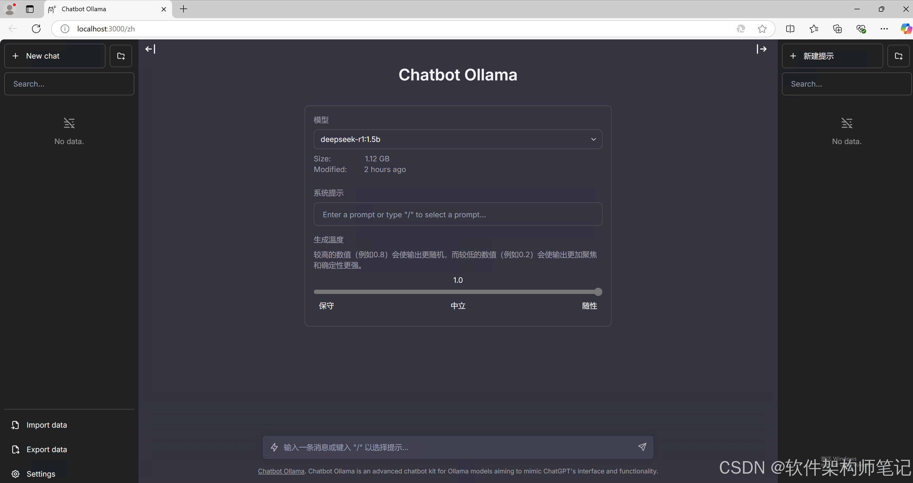
Task: Focus the left sidebar Search box
Action: pos(69,84)
